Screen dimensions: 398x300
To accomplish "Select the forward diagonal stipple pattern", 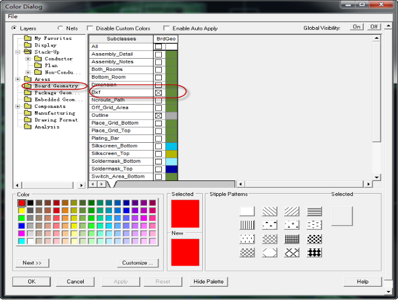I will [x=292, y=211].
